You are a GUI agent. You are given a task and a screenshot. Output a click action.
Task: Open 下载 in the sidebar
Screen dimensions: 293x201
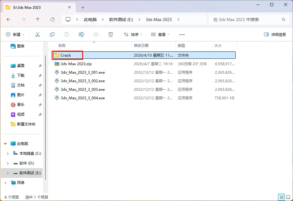tap(18, 76)
